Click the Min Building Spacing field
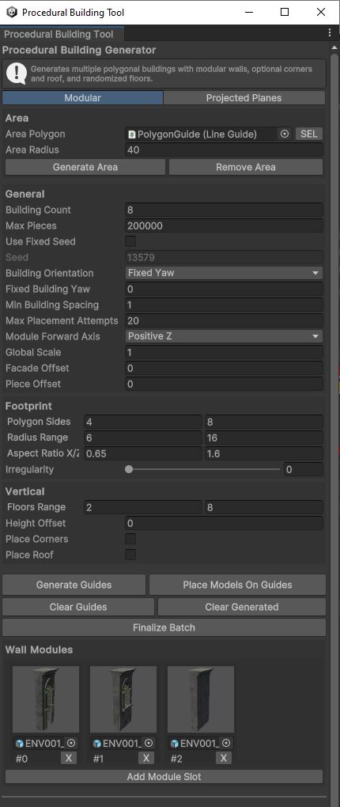The image size is (340, 807). (225, 305)
